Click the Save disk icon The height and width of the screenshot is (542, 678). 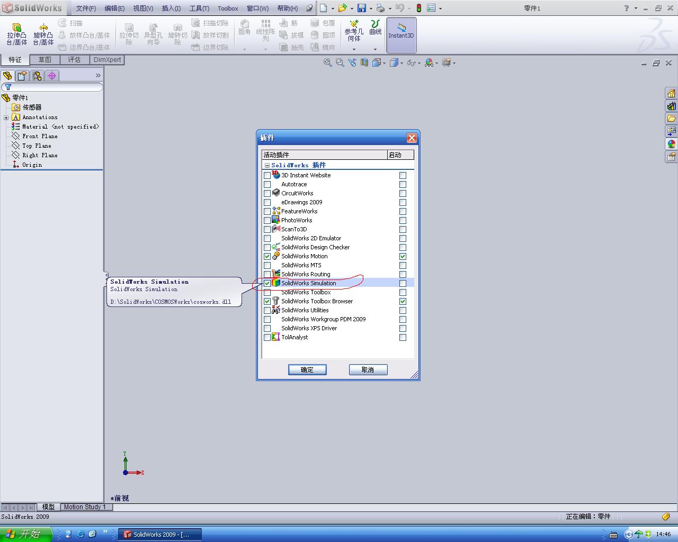coord(362,8)
